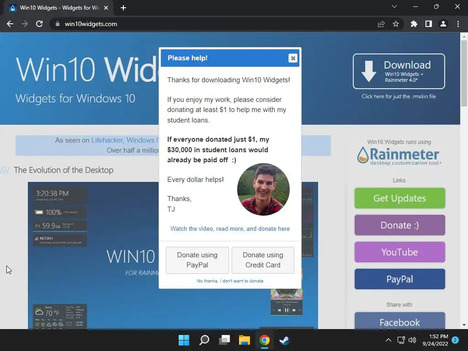
Task: Click TJ's round profile photo
Action: tap(263, 189)
